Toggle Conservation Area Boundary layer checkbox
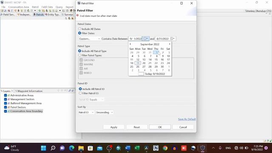Viewport: 272px width, 153px height. (6, 111)
